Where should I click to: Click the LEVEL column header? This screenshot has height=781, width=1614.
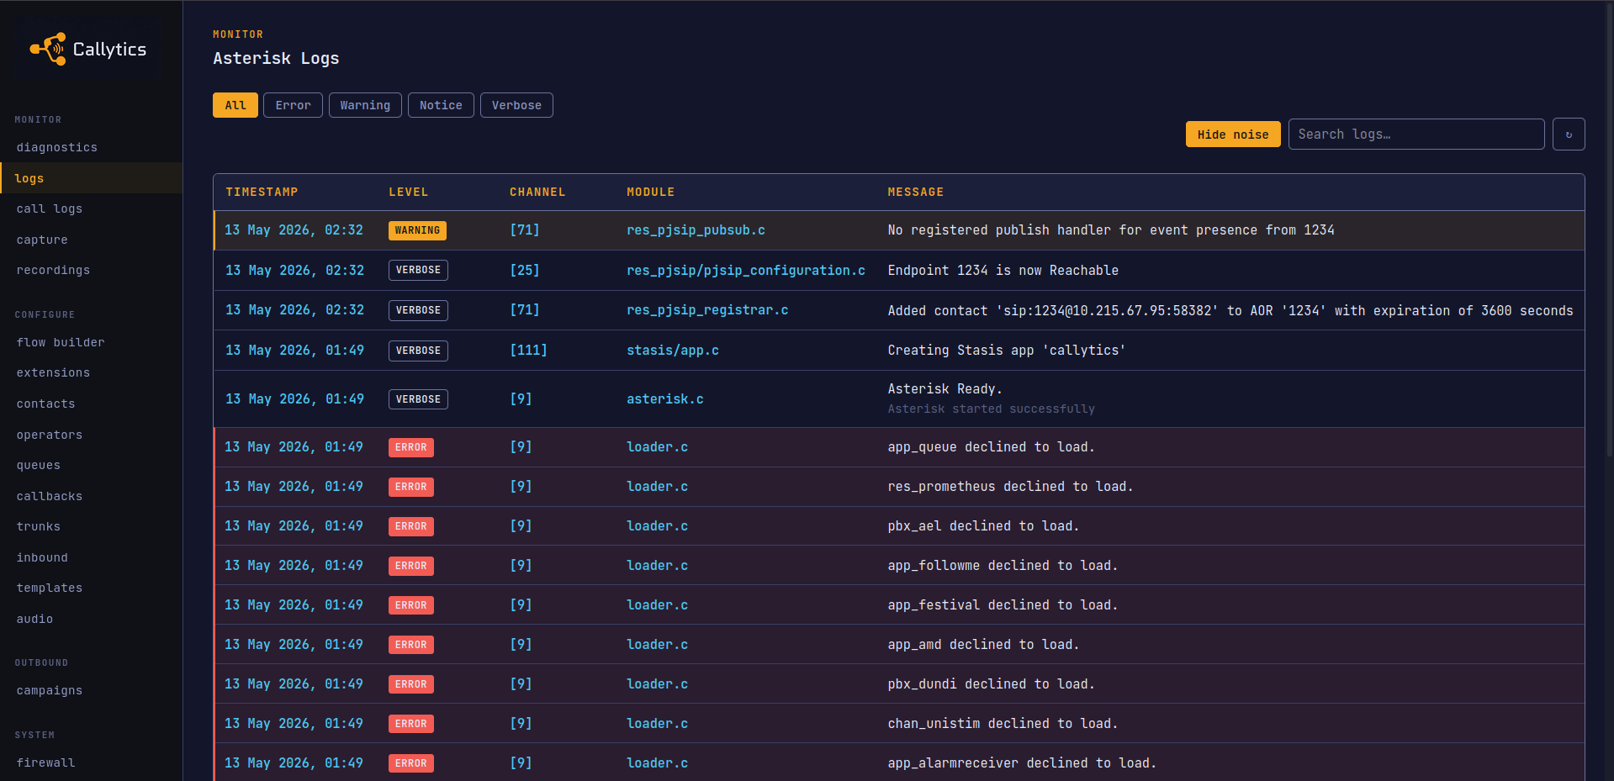(x=408, y=192)
